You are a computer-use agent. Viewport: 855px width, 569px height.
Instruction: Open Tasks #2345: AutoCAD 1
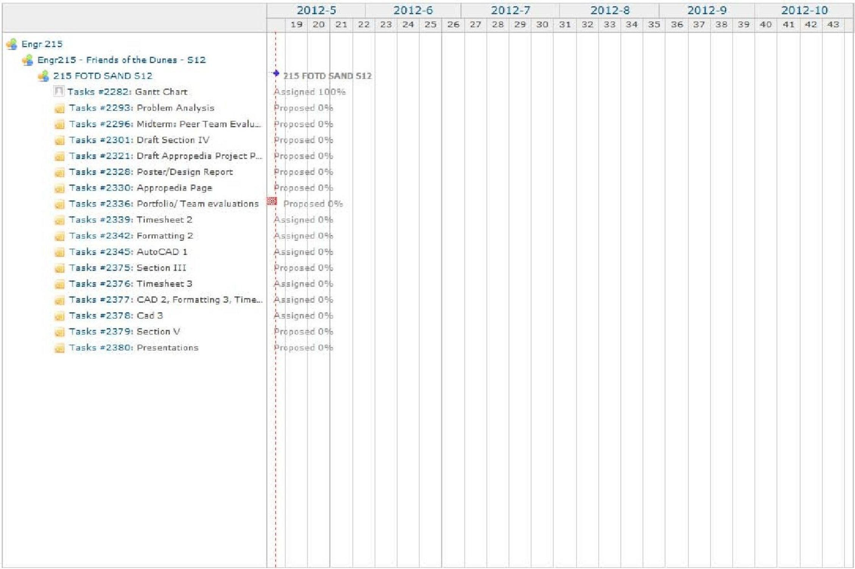click(128, 252)
